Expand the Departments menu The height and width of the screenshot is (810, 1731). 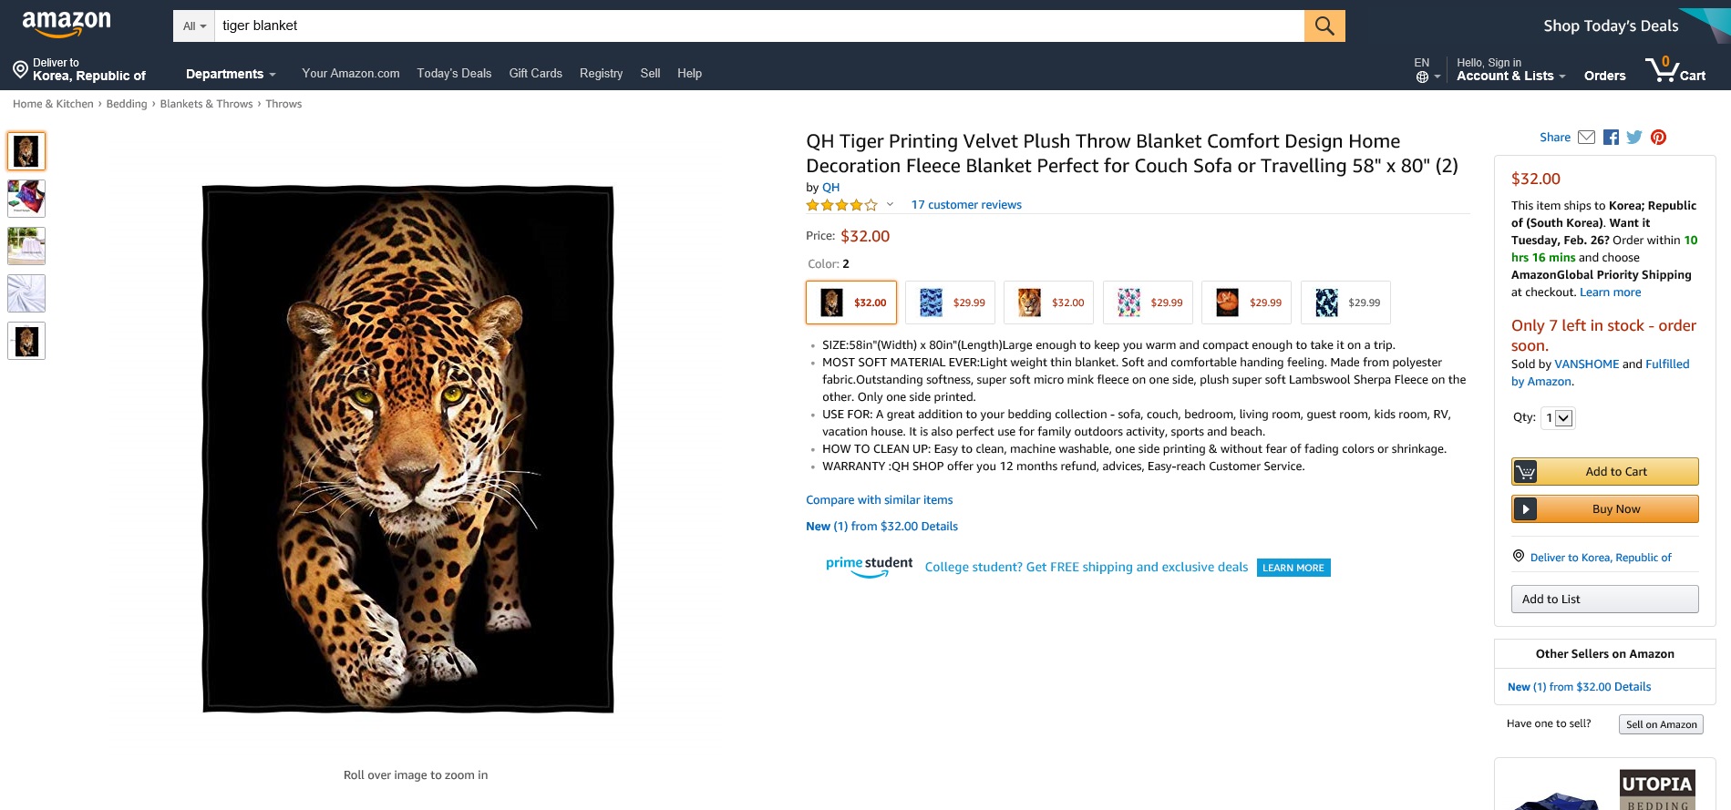(231, 74)
